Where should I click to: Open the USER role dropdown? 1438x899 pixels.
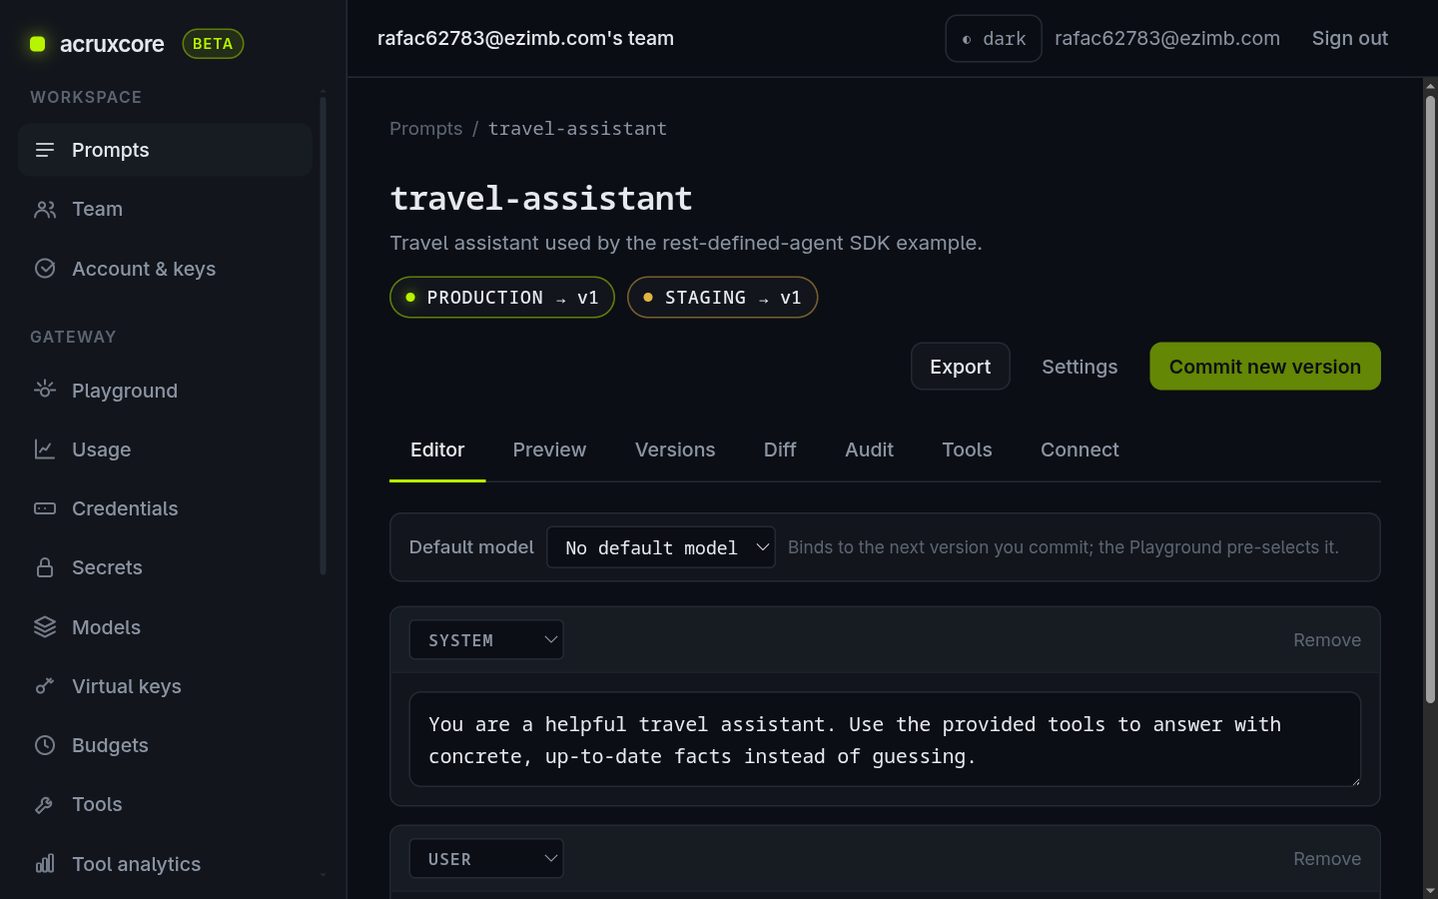click(486, 859)
